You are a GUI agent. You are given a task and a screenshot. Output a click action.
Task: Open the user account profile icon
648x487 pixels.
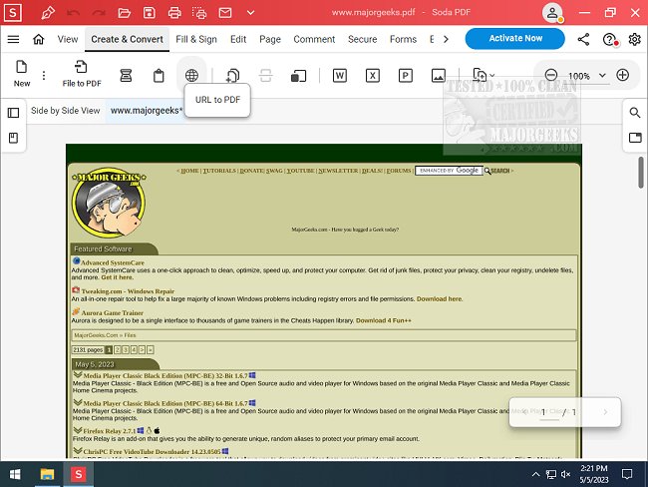[x=552, y=13]
